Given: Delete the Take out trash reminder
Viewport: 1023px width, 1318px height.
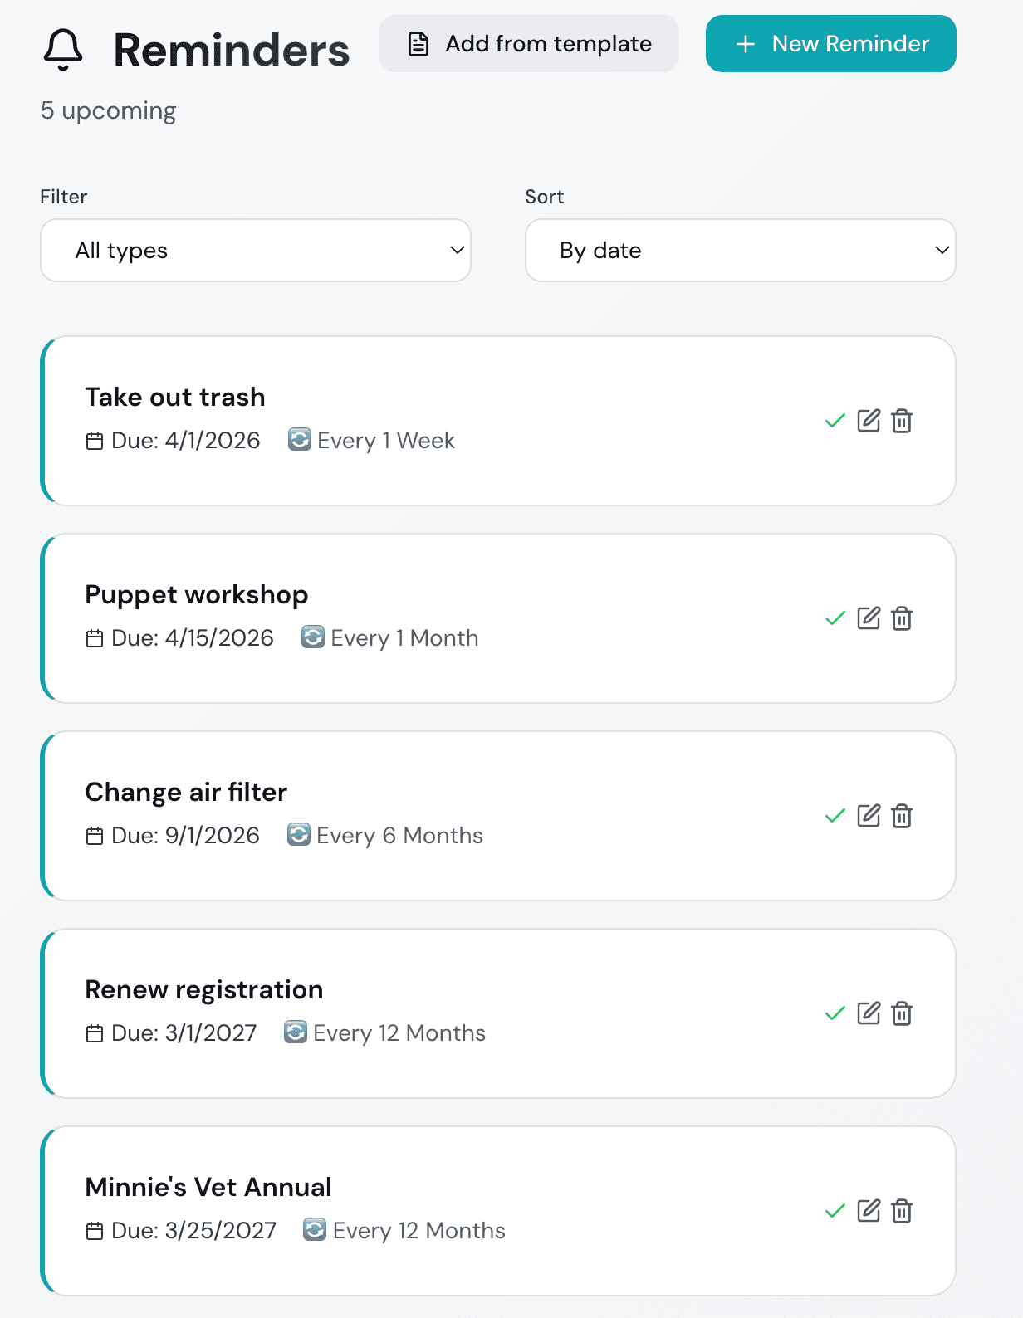Looking at the screenshot, I should click(x=902, y=421).
